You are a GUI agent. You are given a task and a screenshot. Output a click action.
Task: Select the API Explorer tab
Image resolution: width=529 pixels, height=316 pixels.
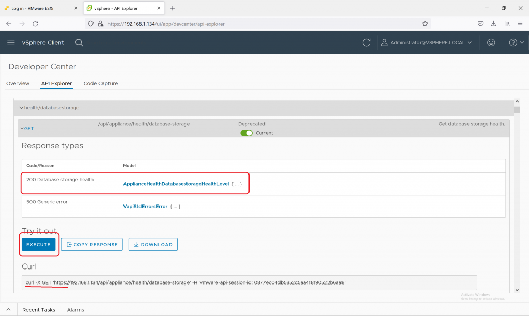pos(56,83)
